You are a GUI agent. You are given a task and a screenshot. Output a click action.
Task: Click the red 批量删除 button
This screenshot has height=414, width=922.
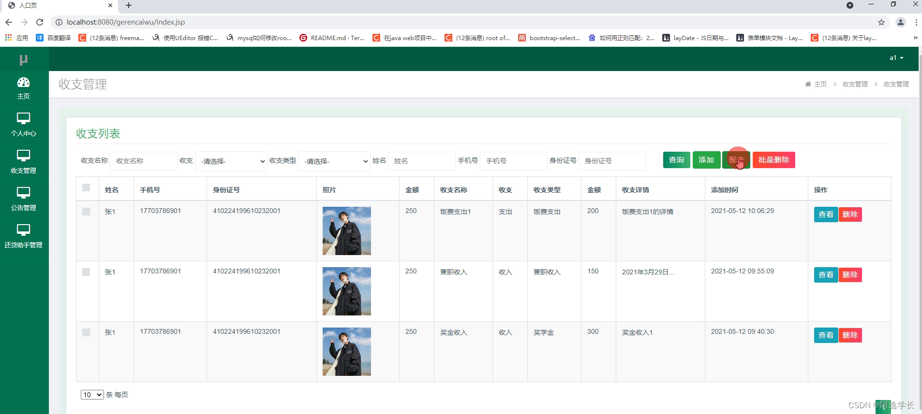(773, 160)
